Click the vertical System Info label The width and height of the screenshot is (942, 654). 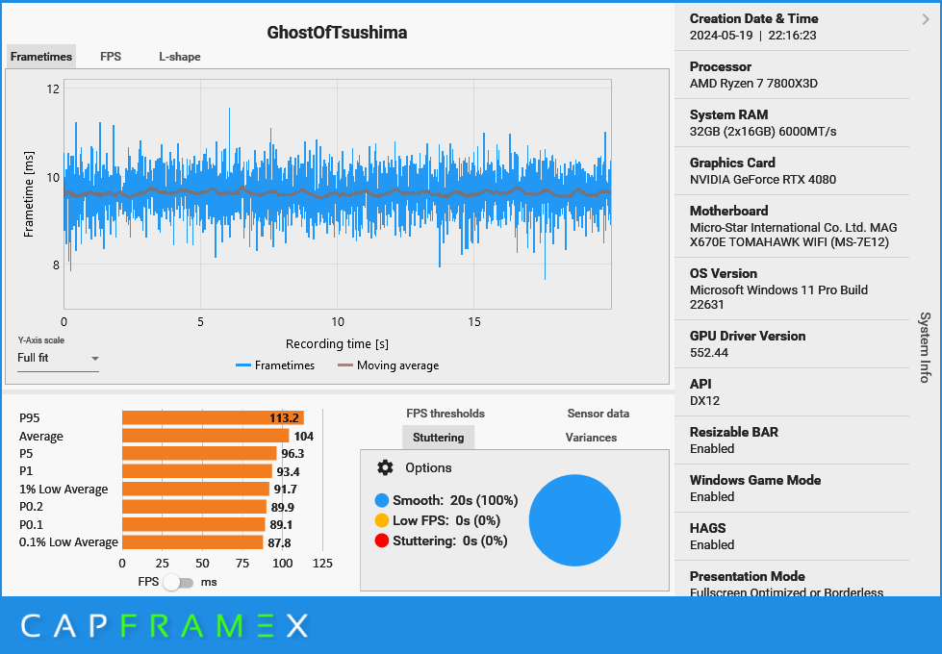click(926, 347)
